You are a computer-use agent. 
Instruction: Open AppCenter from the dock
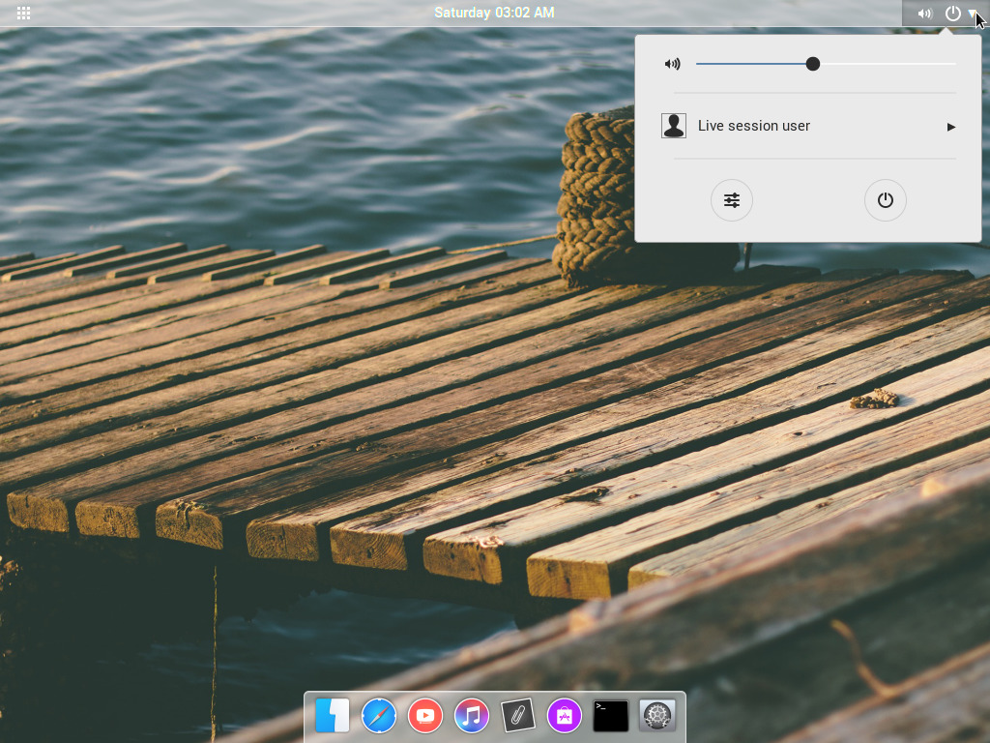[565, 716]
